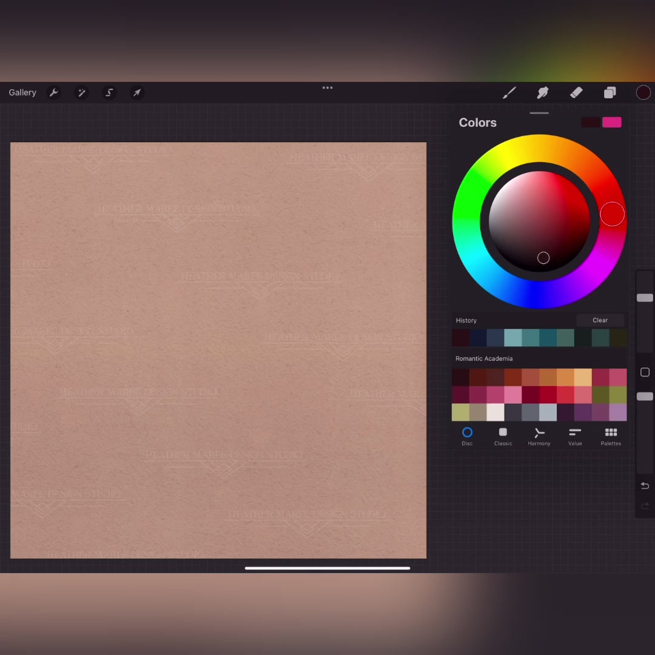The height and width of the screenshot is (655, 655).
Task: Click the brush size slider handle
Action: coord(645,298)
